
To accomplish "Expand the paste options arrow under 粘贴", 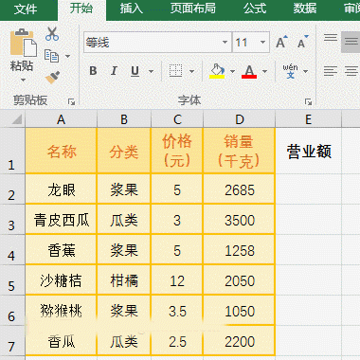I will coord(23,81).
